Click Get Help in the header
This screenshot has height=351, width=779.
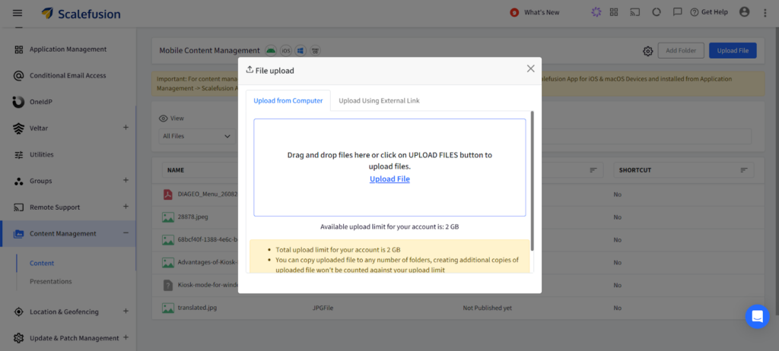click(x=709, y=12)
